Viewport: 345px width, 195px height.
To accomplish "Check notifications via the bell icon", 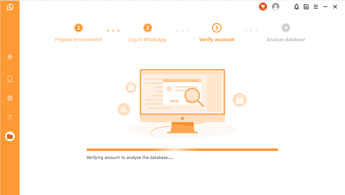I will 296,7.
